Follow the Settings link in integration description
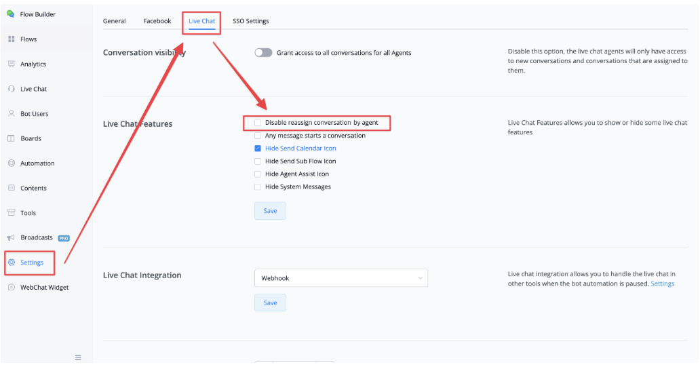The width and height of the screenshot is (700, 369). (663, 284)
